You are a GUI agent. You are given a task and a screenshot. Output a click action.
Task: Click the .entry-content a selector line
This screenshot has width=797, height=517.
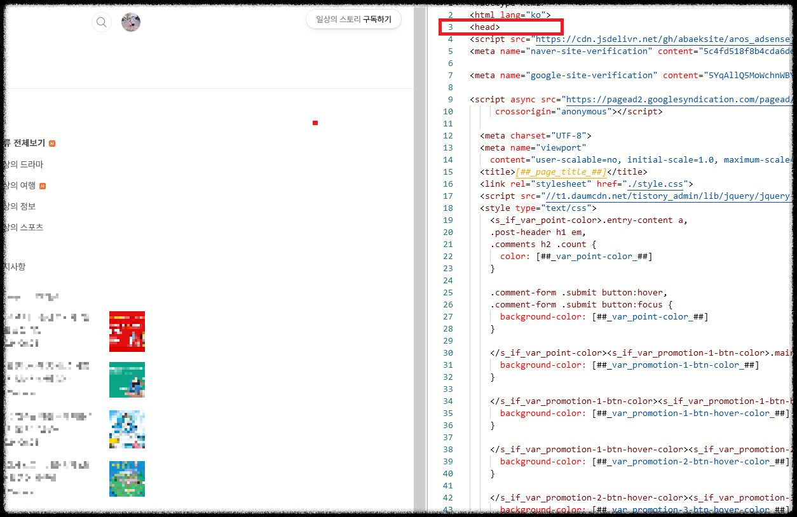(x=589, y=220)
